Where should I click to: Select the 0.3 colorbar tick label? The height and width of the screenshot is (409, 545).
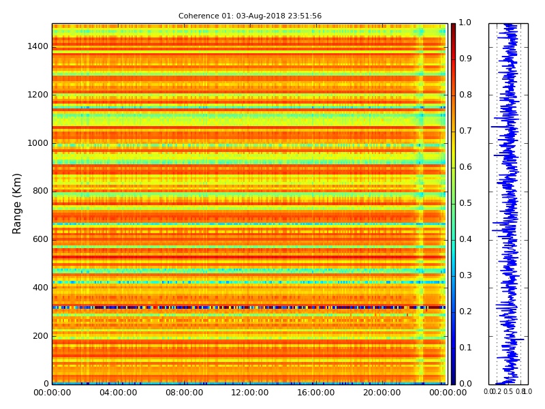click(x=465, y=275)
